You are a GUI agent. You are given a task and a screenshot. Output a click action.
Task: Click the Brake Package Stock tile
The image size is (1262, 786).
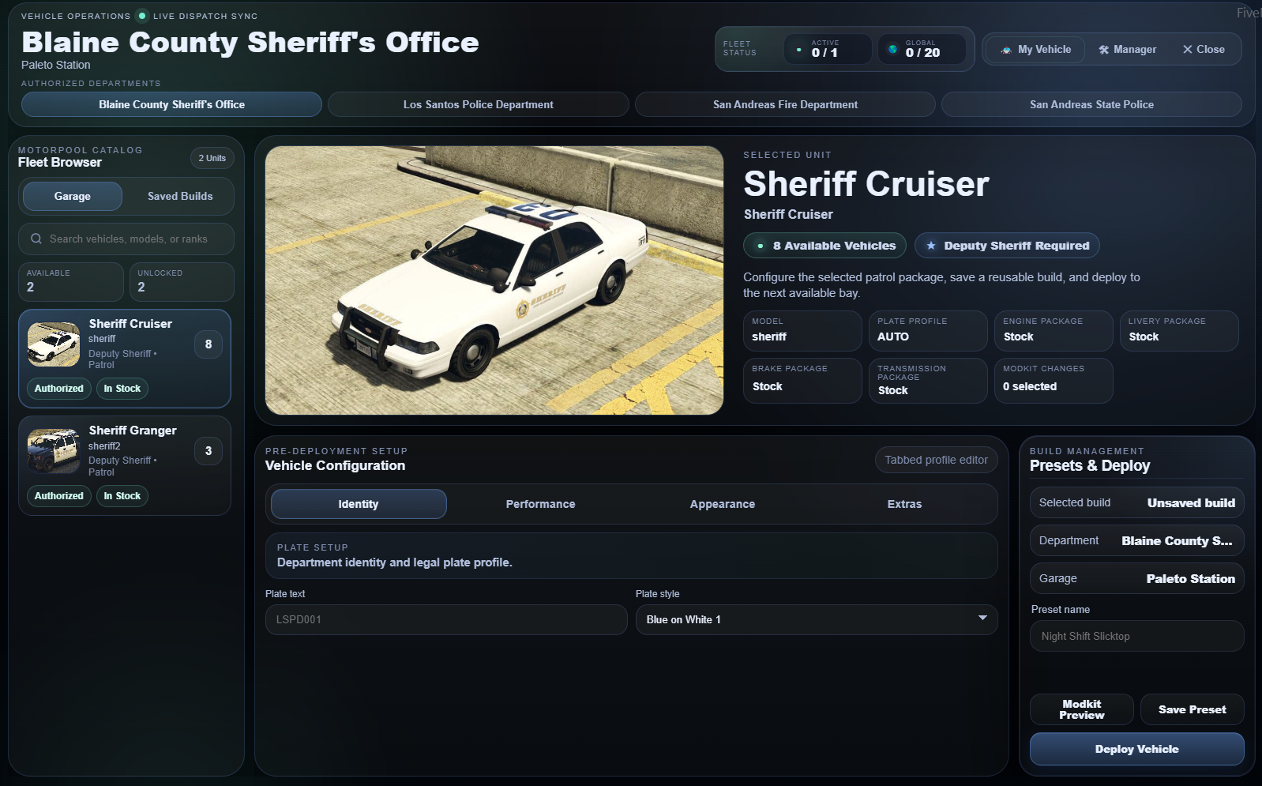[802, 380]
